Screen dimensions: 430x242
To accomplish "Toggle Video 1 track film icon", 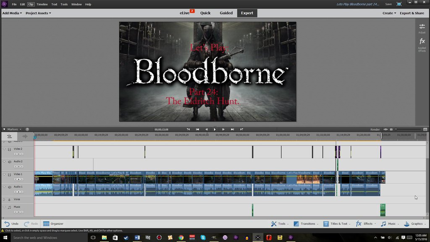I will coord(9,174).
